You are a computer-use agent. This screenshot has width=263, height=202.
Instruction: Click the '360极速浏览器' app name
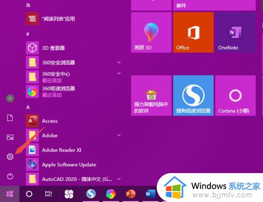58,88
